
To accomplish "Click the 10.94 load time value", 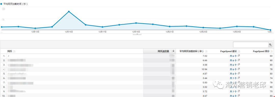I will (204, 69).
